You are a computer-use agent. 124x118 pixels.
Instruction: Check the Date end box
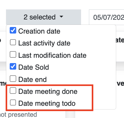coord(13,78)
